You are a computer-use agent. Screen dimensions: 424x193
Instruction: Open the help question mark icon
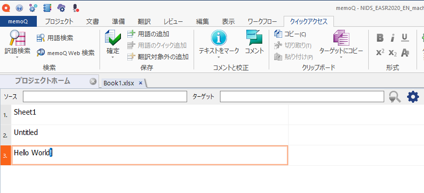pos(19,8)
